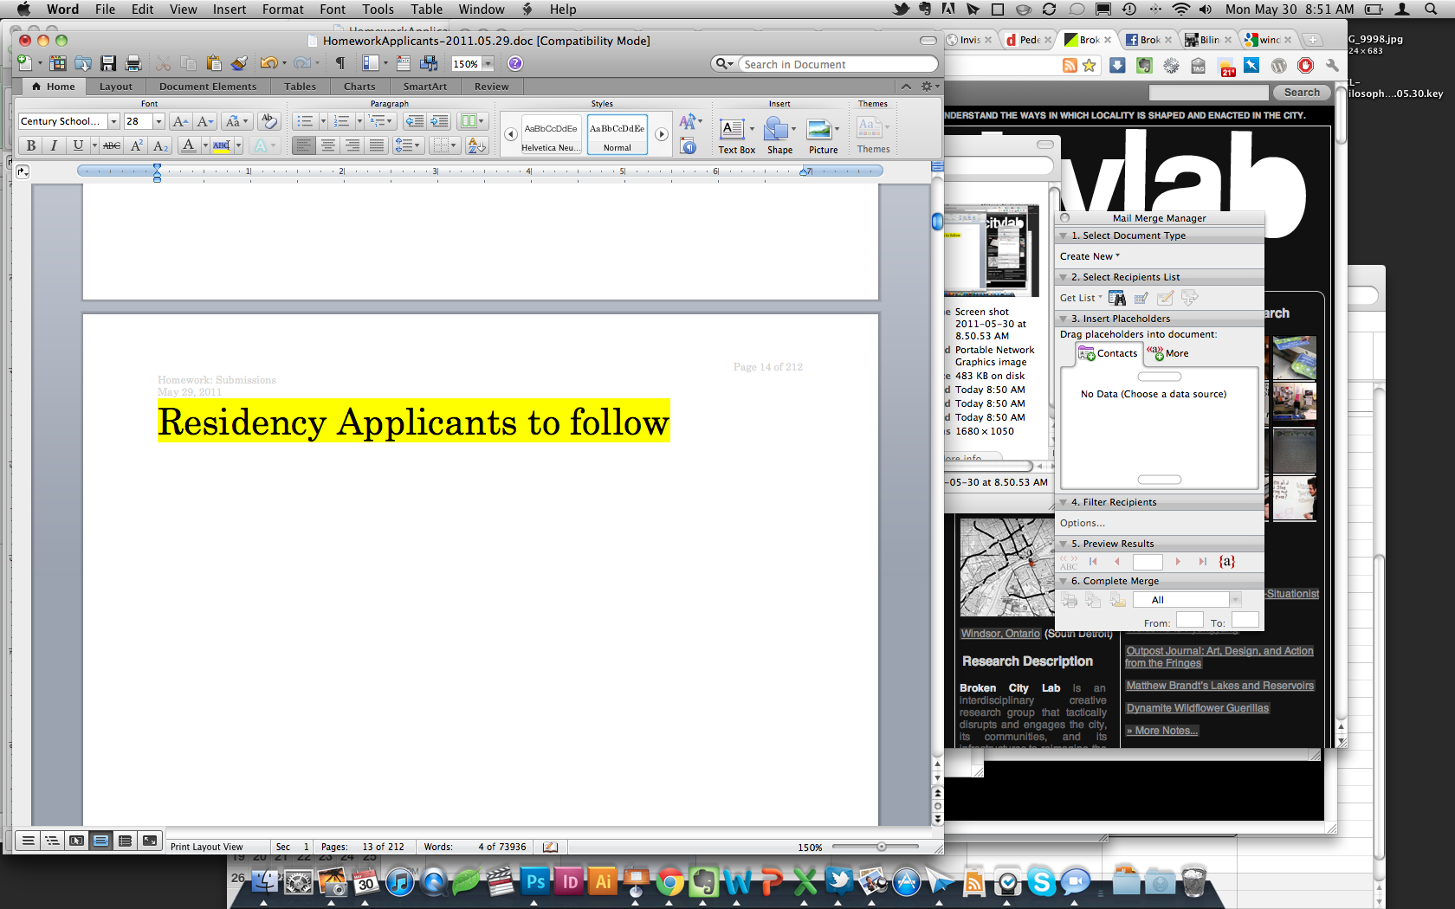
Task: Create a new blank document
Action: click(24, 63)
